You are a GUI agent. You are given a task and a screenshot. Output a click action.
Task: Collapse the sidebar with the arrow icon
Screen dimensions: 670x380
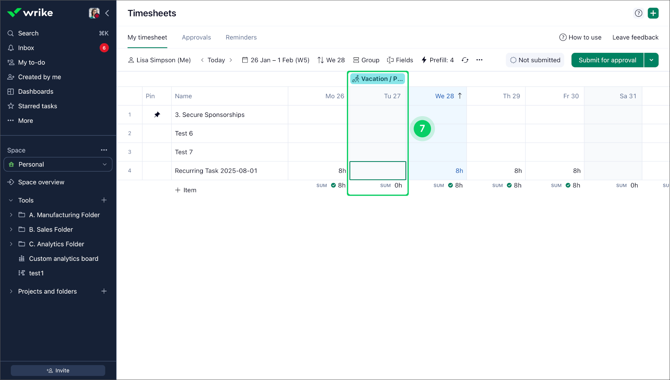[x=107, y=13]
